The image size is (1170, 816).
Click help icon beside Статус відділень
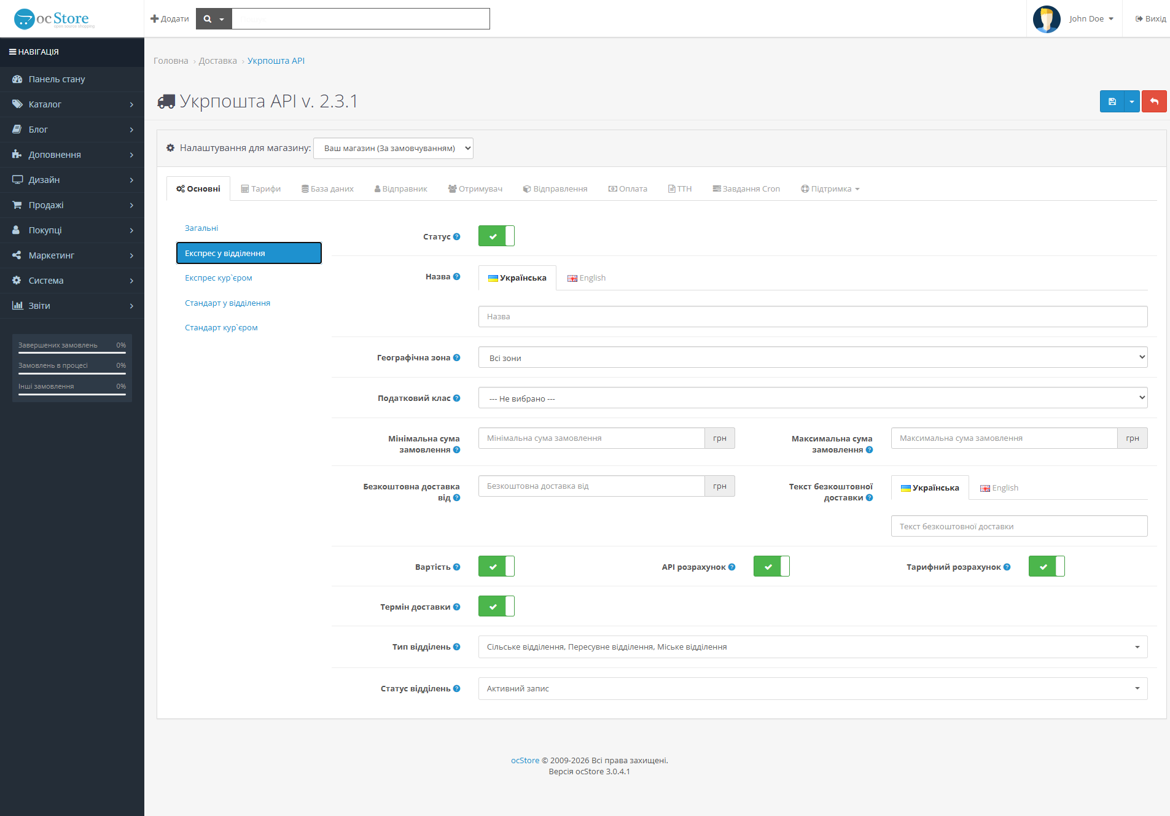point(456,688)
